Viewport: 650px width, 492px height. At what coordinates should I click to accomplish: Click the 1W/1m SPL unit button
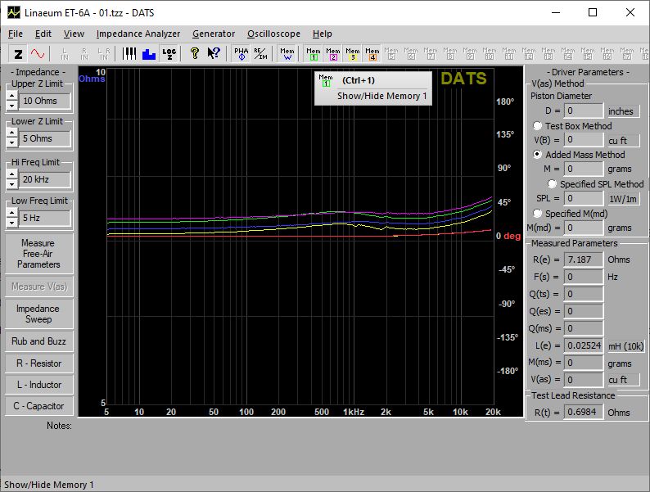click(623, 199)
